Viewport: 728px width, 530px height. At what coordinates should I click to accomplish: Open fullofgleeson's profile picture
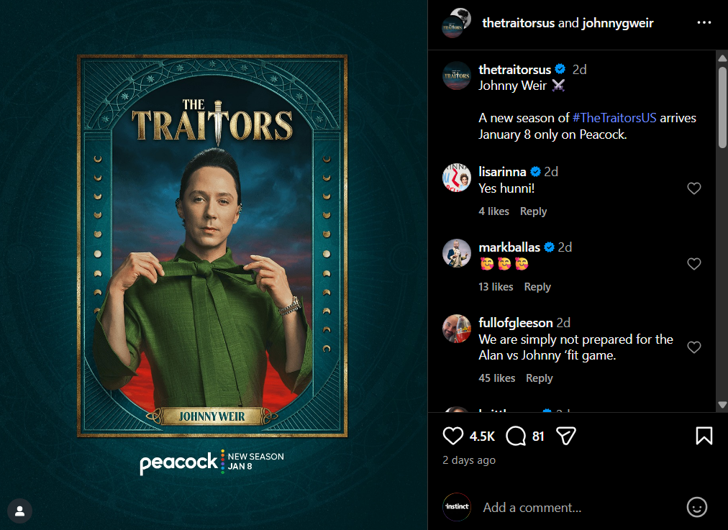coord(456,329)
